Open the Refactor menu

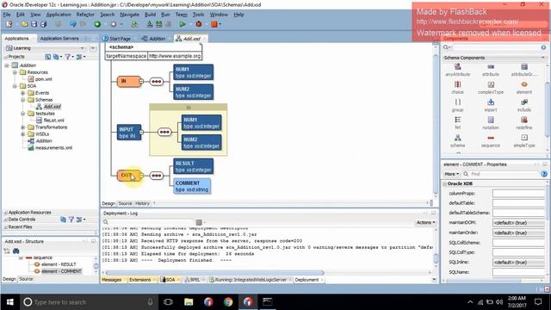(x=85, y=15)
